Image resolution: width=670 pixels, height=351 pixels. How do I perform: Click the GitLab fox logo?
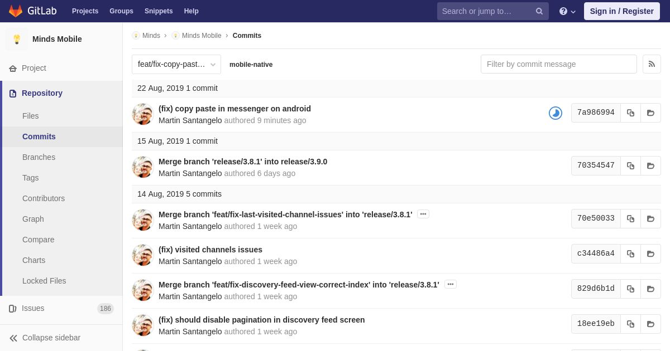(16, 11)
